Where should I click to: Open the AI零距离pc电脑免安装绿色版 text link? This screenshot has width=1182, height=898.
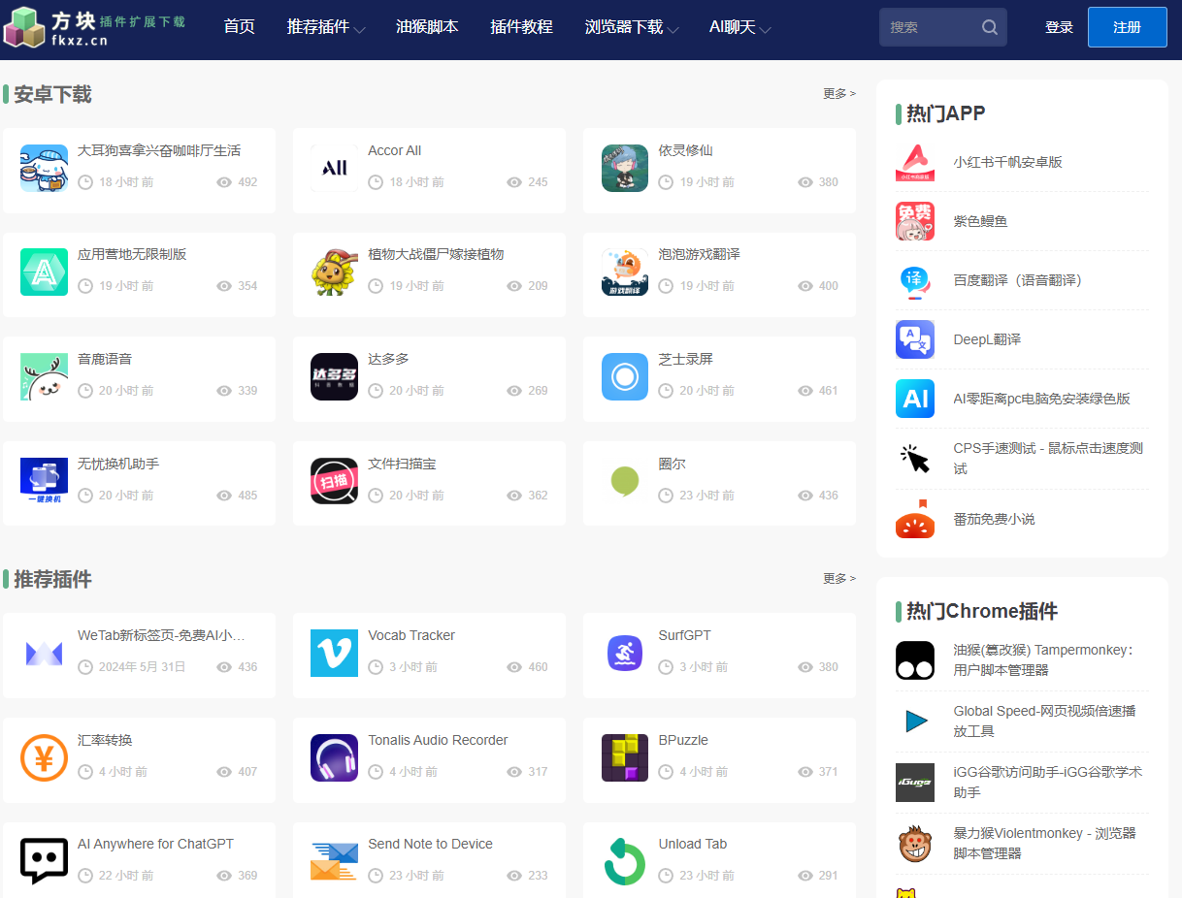1041,400
